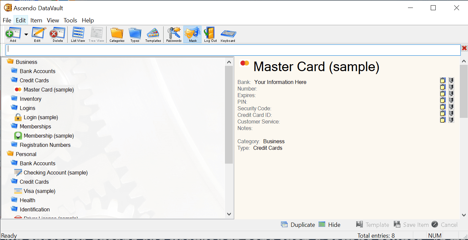Click the 'Your Information Here' bank value

coord(280,82)
